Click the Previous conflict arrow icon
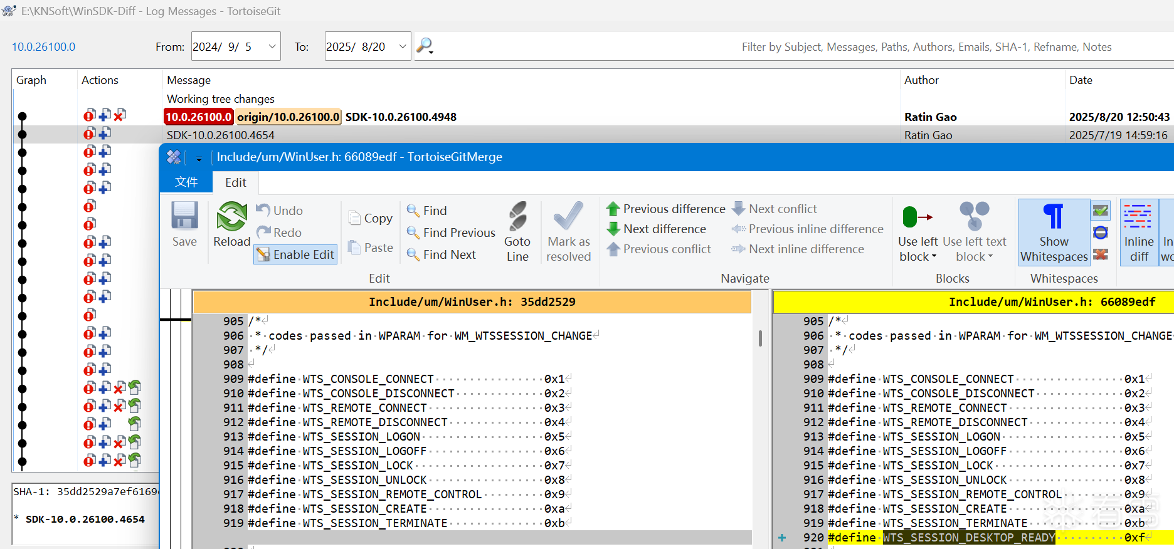Screen dimensions: 1174x549 click(613, 248)
